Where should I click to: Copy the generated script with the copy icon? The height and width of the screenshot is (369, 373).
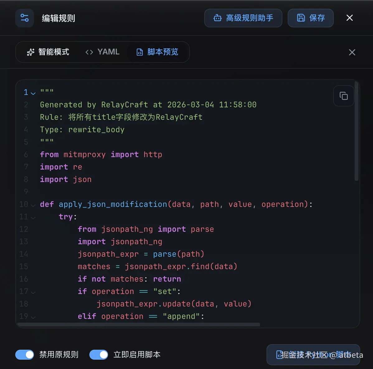[343, 96]
